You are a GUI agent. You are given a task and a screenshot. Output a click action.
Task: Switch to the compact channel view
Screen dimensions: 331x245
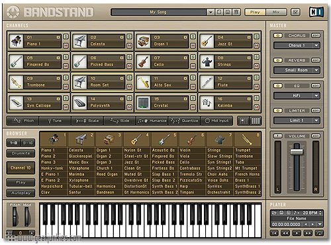[244, 121]
